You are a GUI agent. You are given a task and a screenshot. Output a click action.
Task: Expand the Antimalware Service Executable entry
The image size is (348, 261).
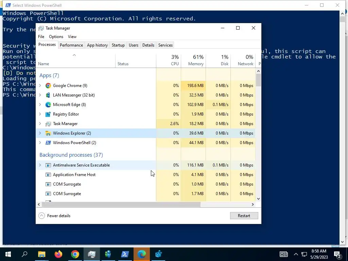[x=40, y=165]
